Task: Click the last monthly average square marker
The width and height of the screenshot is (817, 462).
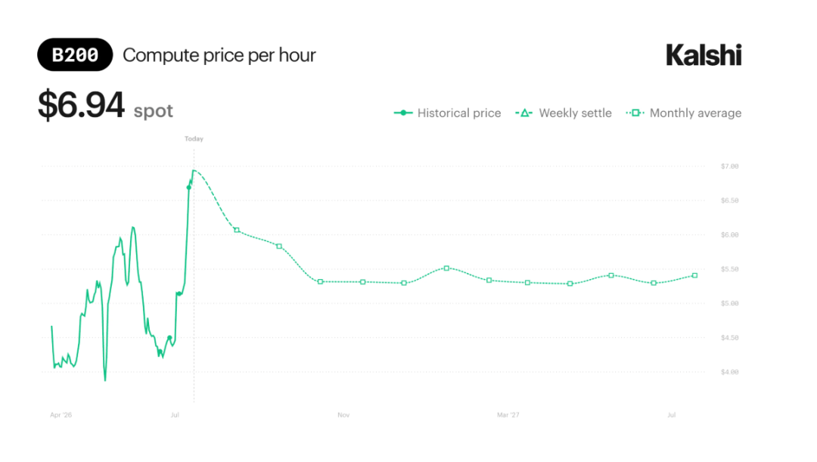Action: tap(695, 275)
